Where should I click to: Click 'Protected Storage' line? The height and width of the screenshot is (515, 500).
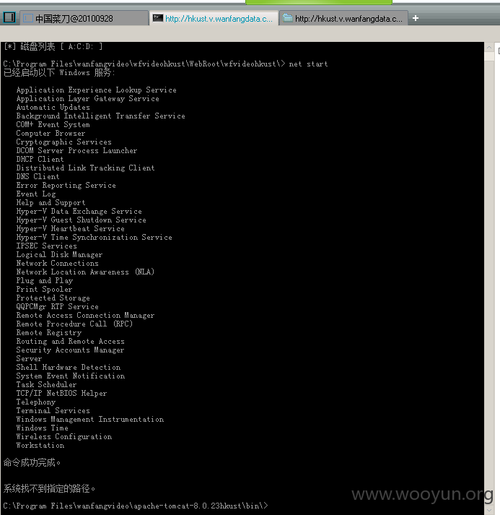(53, 298)
